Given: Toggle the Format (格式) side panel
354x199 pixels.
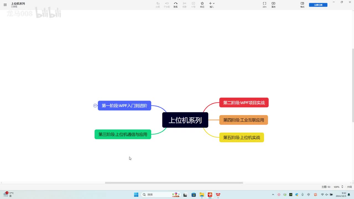Looking at the screenshot, I should [x=302, y=5].
